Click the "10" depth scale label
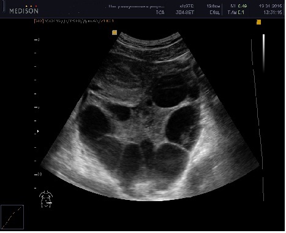This screenshot has height=233, width=286. coord(40,174)
